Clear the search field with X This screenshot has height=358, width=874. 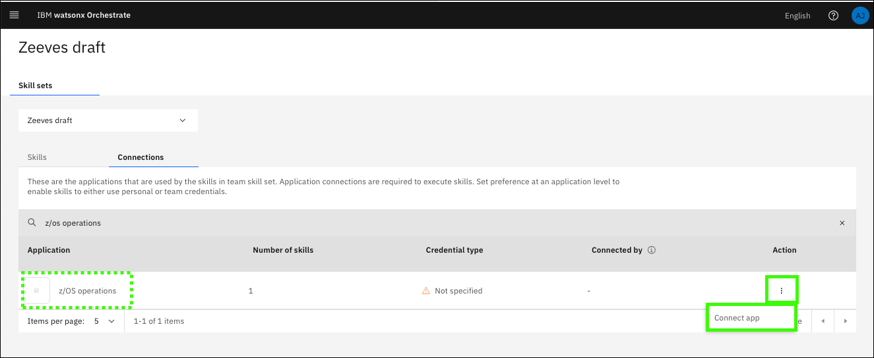(x=842, y=223)
